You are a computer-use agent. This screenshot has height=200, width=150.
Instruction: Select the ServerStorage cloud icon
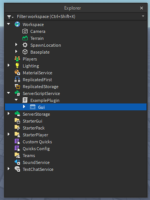pyautogui.click(x=17, y=114)
